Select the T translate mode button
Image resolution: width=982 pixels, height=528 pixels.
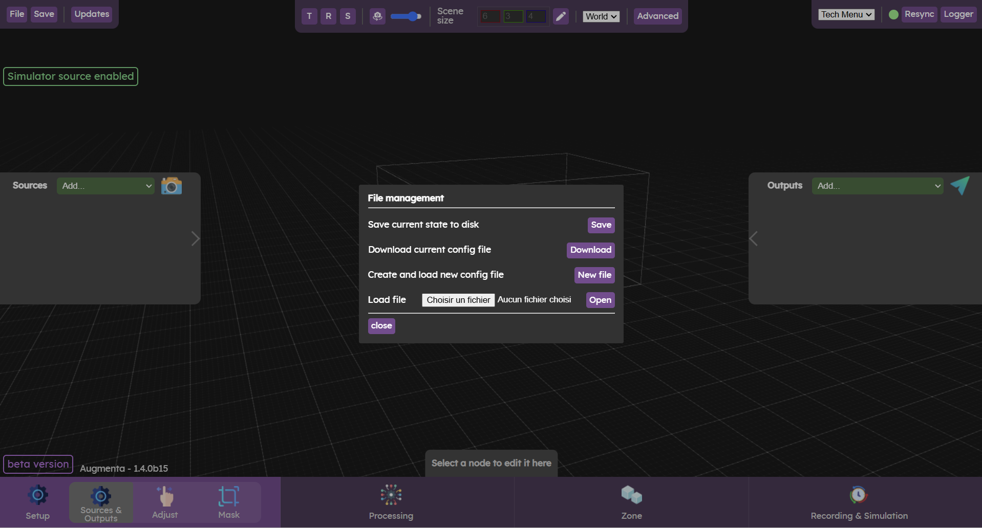point(309,16)
